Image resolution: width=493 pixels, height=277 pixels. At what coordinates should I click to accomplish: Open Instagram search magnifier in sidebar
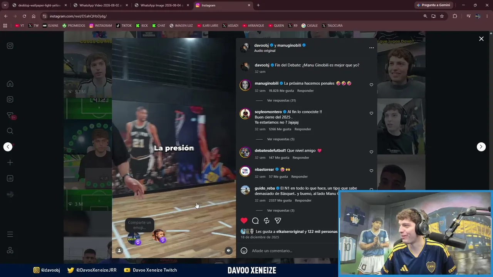(10, 131)
